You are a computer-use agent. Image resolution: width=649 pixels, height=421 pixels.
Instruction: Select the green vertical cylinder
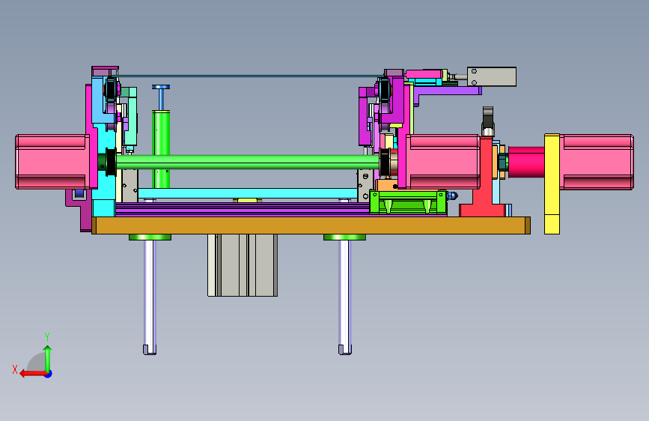click(x=161, y=149)
